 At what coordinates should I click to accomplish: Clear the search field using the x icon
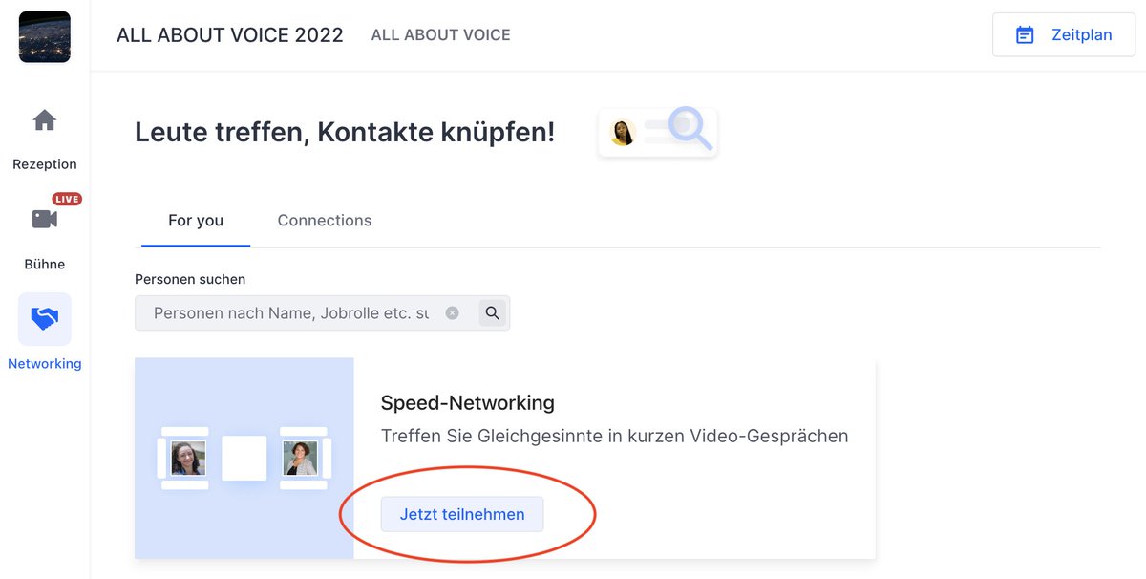(x=452, y=312)
